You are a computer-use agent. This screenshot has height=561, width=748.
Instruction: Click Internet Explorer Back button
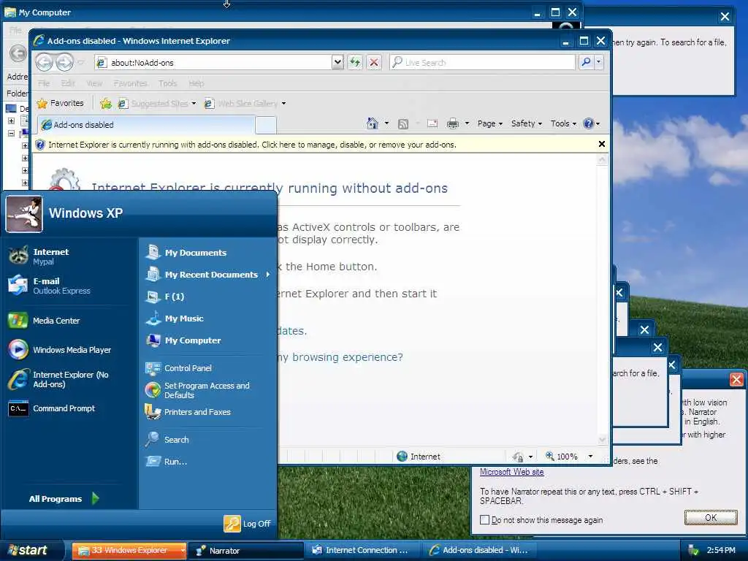[44, 62]
